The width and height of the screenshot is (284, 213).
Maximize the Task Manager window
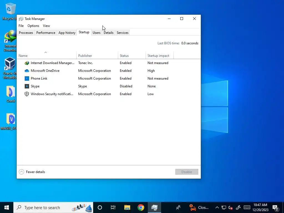(182, 19)
